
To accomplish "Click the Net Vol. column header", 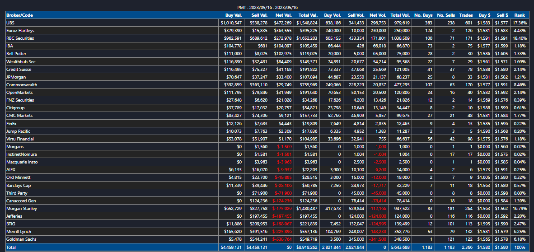I will tap(378, 15).
